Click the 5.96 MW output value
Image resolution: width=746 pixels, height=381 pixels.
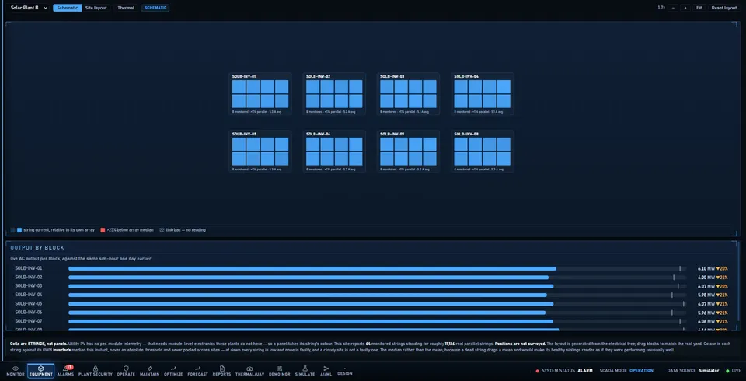point(706,313)
